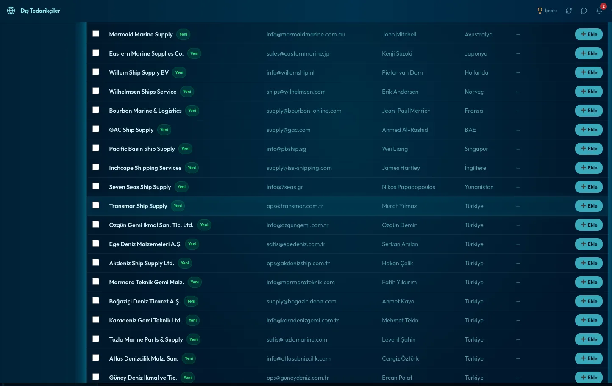Screen dimensions: 612x386
Task: Open the İpucu lightbulb hint
Action: 547,11
